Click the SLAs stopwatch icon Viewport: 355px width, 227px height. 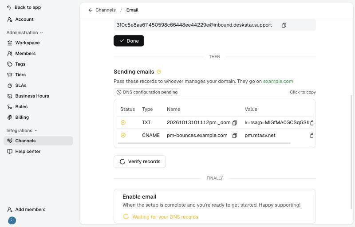tap(9, 85)
